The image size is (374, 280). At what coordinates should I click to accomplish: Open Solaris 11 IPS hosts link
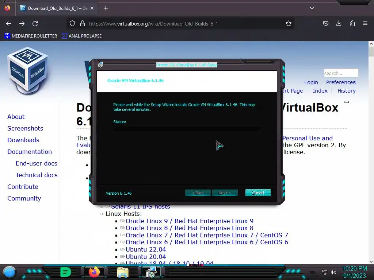click(x=141, y=207)
